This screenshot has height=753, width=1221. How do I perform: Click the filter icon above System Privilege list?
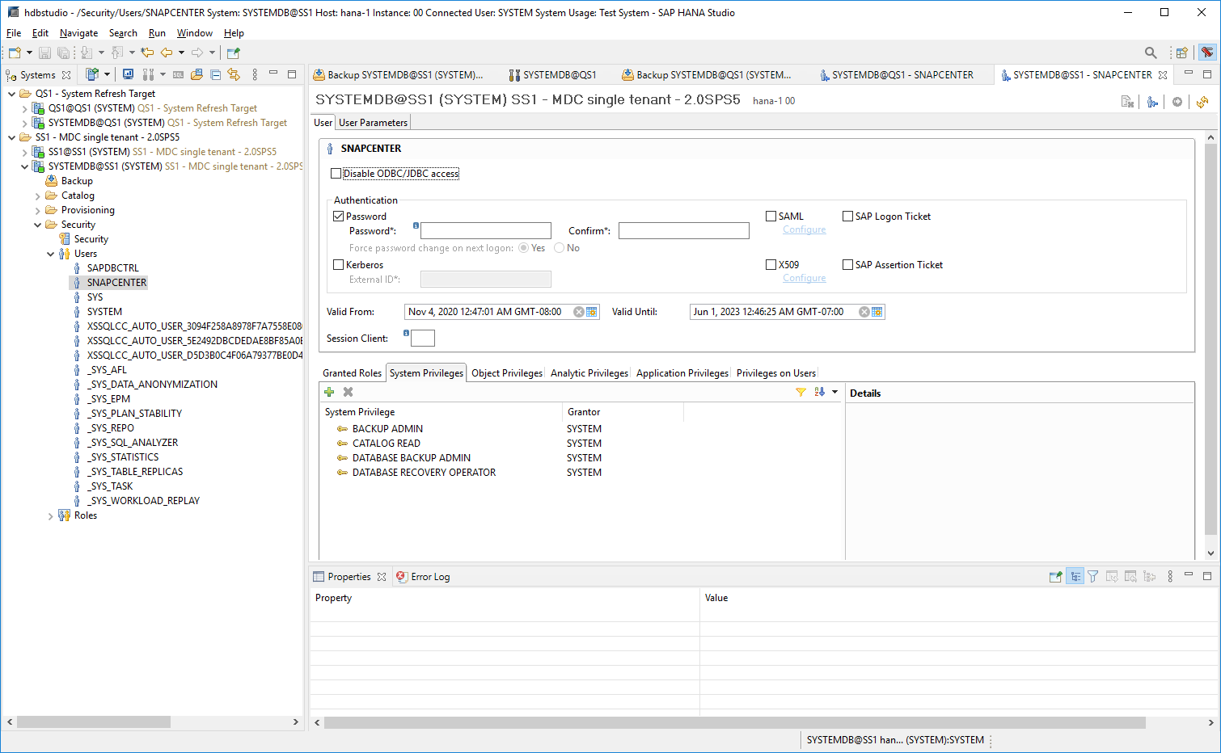coord(801,392)
